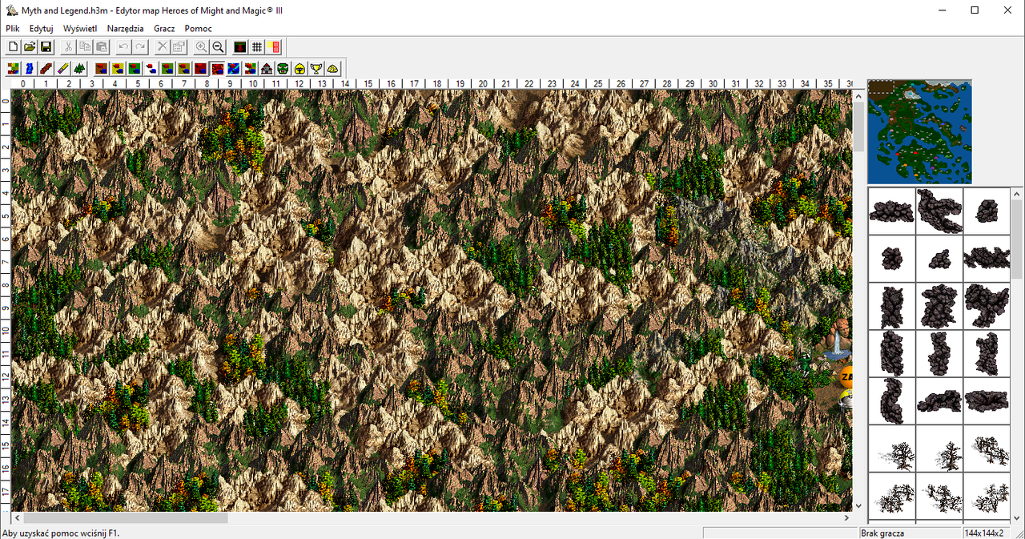This screenshot has width=1025, height=539.
Task: Open the Gracz menu
Action: 164,28
